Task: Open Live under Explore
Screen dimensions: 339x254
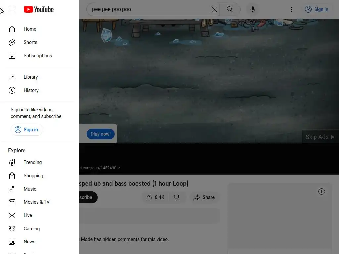Action: click(37, 215)
